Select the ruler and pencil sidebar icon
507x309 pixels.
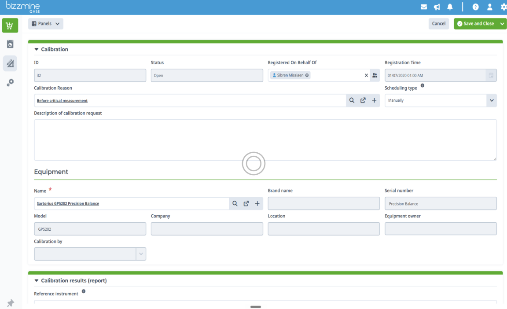10,63
